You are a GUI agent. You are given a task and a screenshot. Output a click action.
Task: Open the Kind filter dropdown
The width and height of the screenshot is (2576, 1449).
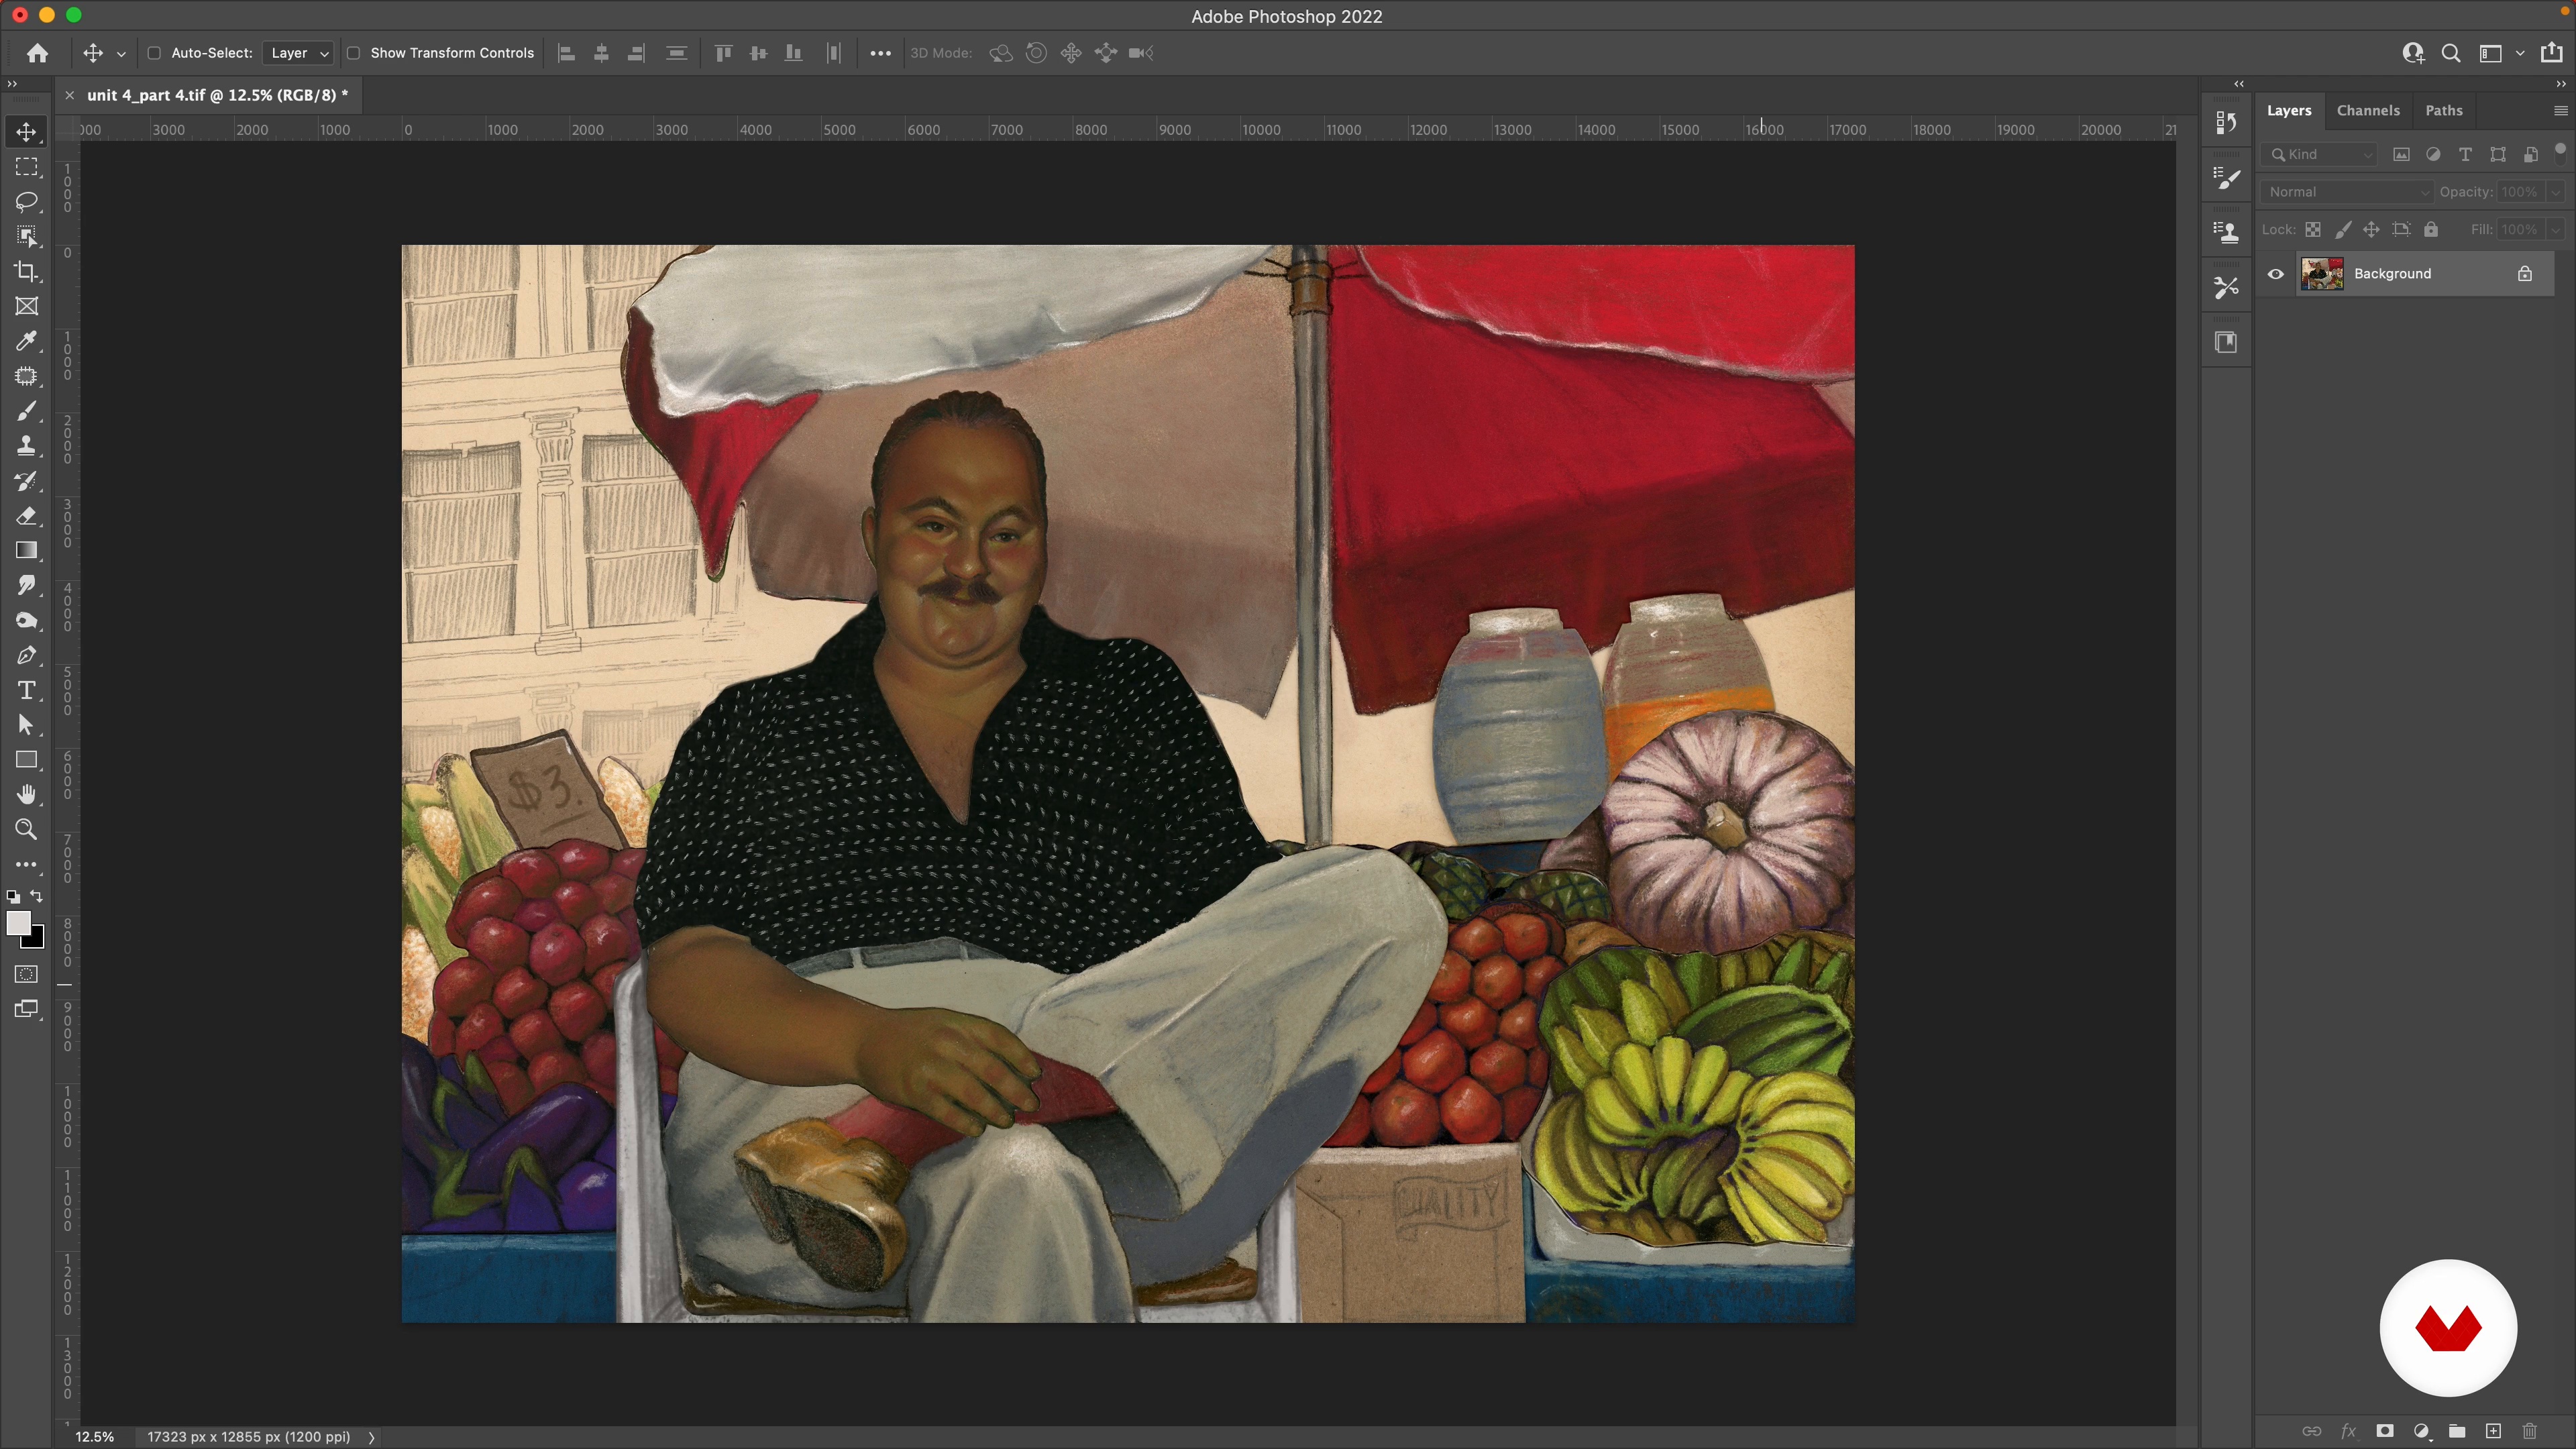2320,154
